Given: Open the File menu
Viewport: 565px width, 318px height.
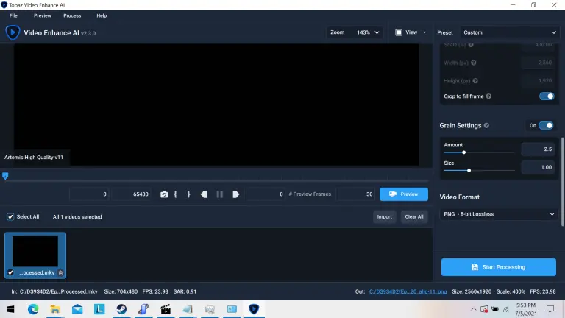Looking at the screenshot, I should click(x=13, y=16).
